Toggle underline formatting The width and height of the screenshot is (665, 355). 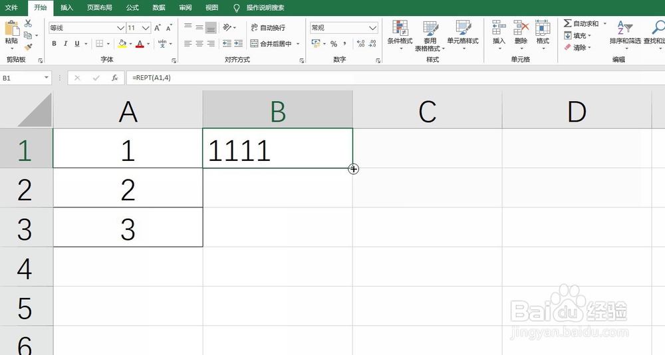[76, 44]
